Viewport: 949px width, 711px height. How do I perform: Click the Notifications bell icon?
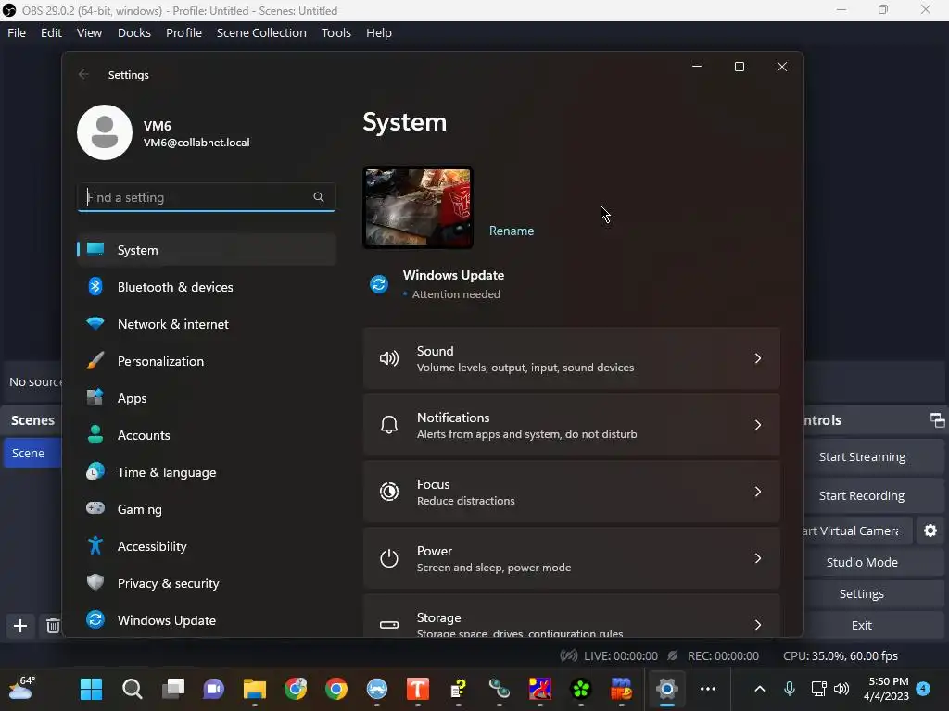coord(389,425)
